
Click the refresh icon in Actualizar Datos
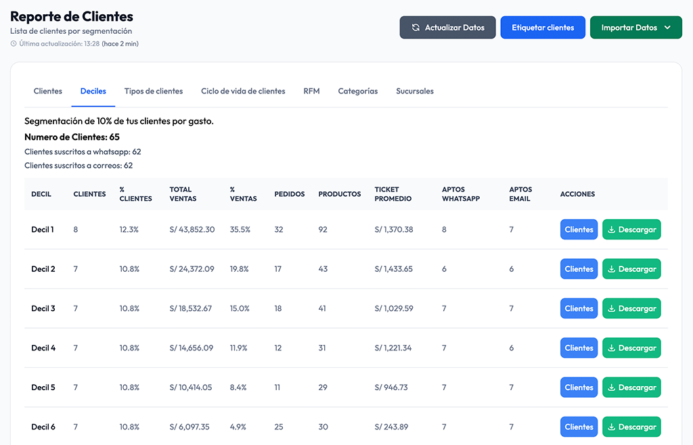(x=416, y=28)
